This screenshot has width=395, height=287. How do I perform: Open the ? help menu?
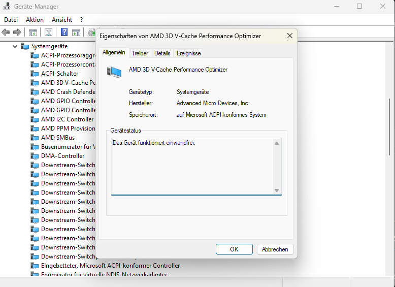[x=81, y=20]
